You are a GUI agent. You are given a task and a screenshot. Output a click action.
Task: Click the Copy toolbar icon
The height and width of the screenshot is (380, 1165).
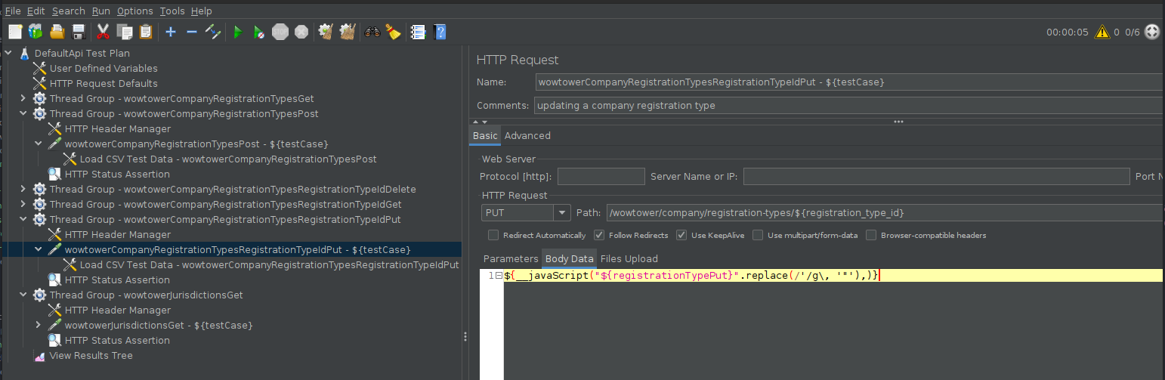pyautogui.click(x=125, y=32)
